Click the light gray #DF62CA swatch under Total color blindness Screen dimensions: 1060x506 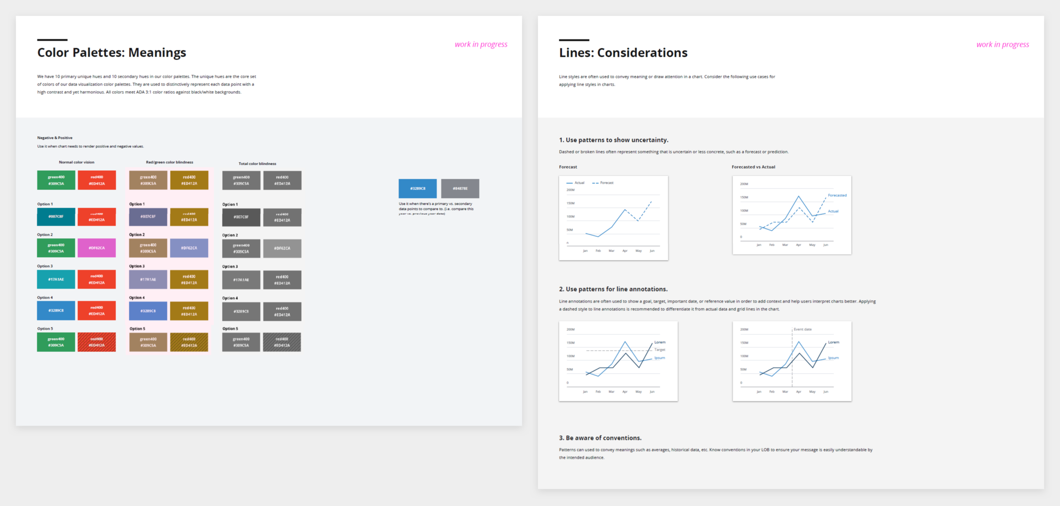click(x=282, y=248)
